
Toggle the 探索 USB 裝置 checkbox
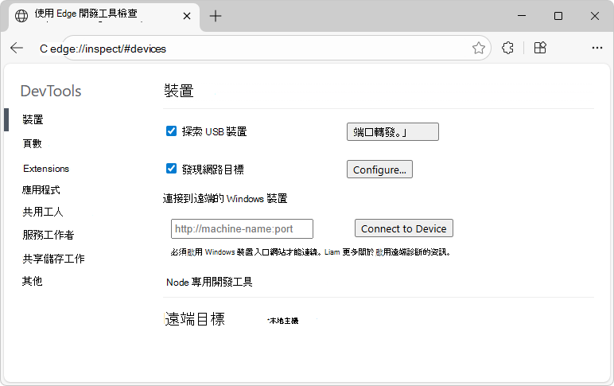point(171,131)
